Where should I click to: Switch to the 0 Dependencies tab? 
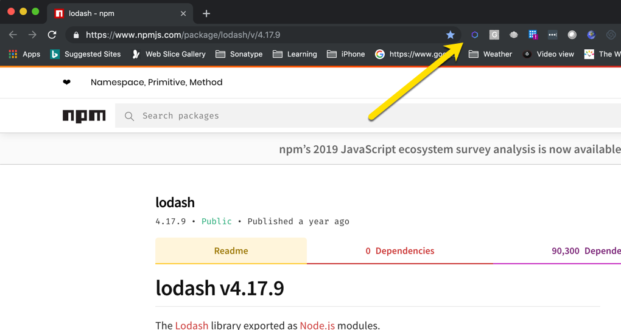[399, 250]
